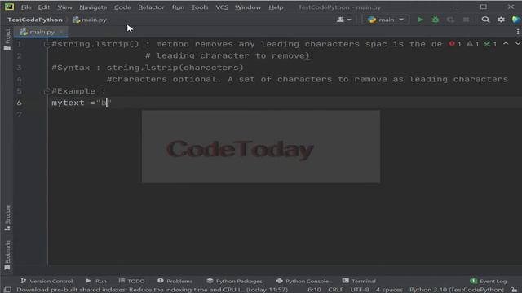The height and width of the screenshot is (293, 522).
Task: Click the error indicator showing 1 error
Action: 455,43
